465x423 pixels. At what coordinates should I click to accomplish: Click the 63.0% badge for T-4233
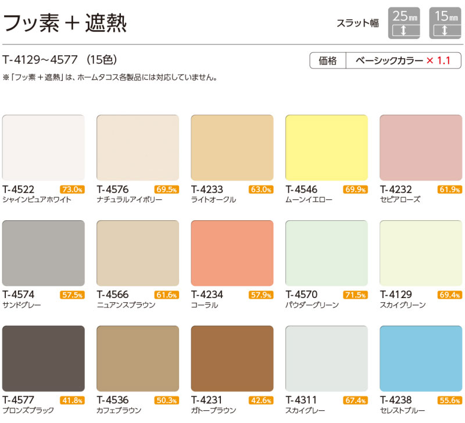click(x=260, y=189)
